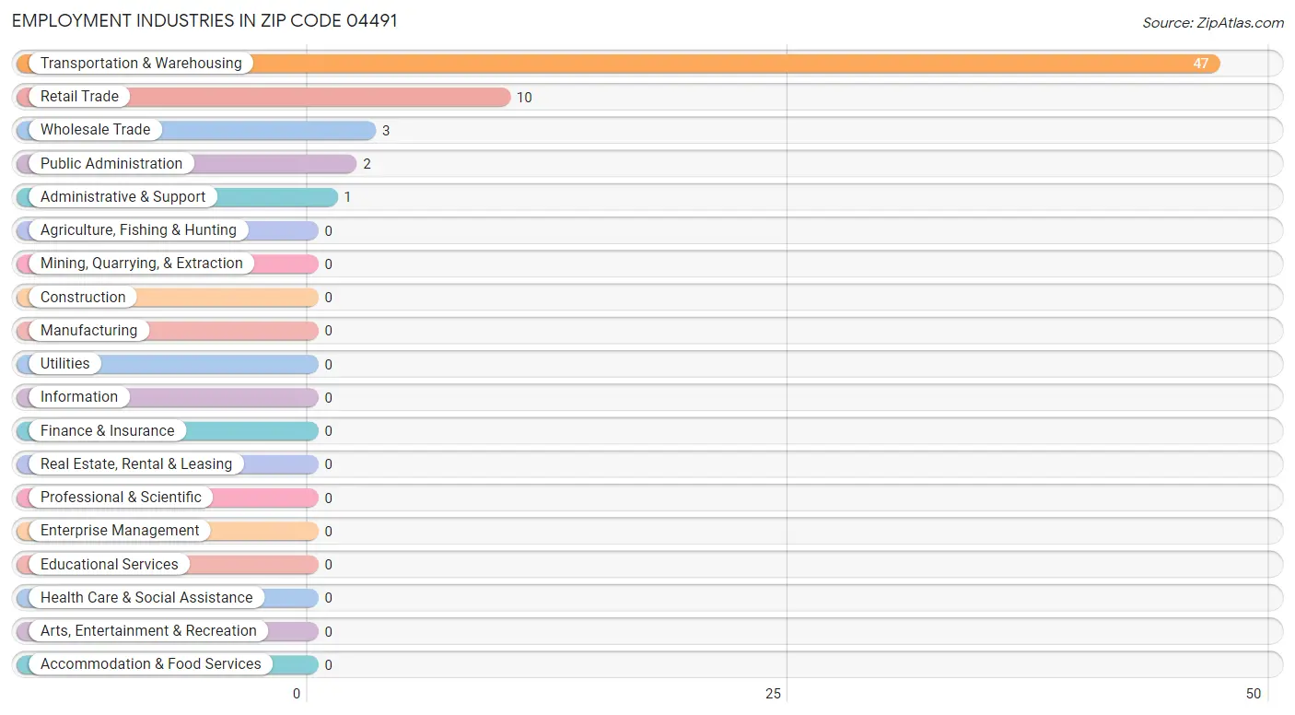Click Mining, Quarrying, & Extraction label
The width and height of the screenshot is (1295, 715).
(x=142, y=264)
